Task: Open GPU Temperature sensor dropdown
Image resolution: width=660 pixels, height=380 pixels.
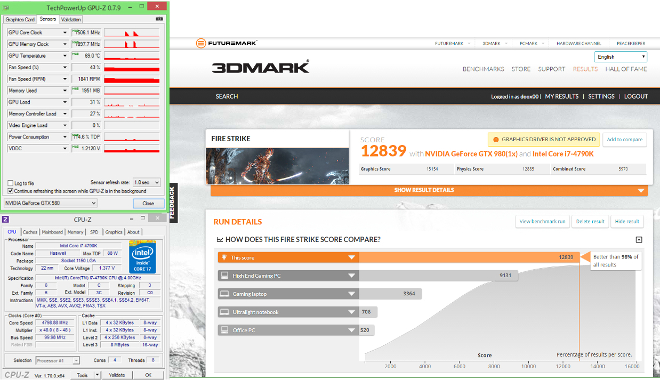Action: click(x=65, y=56)
